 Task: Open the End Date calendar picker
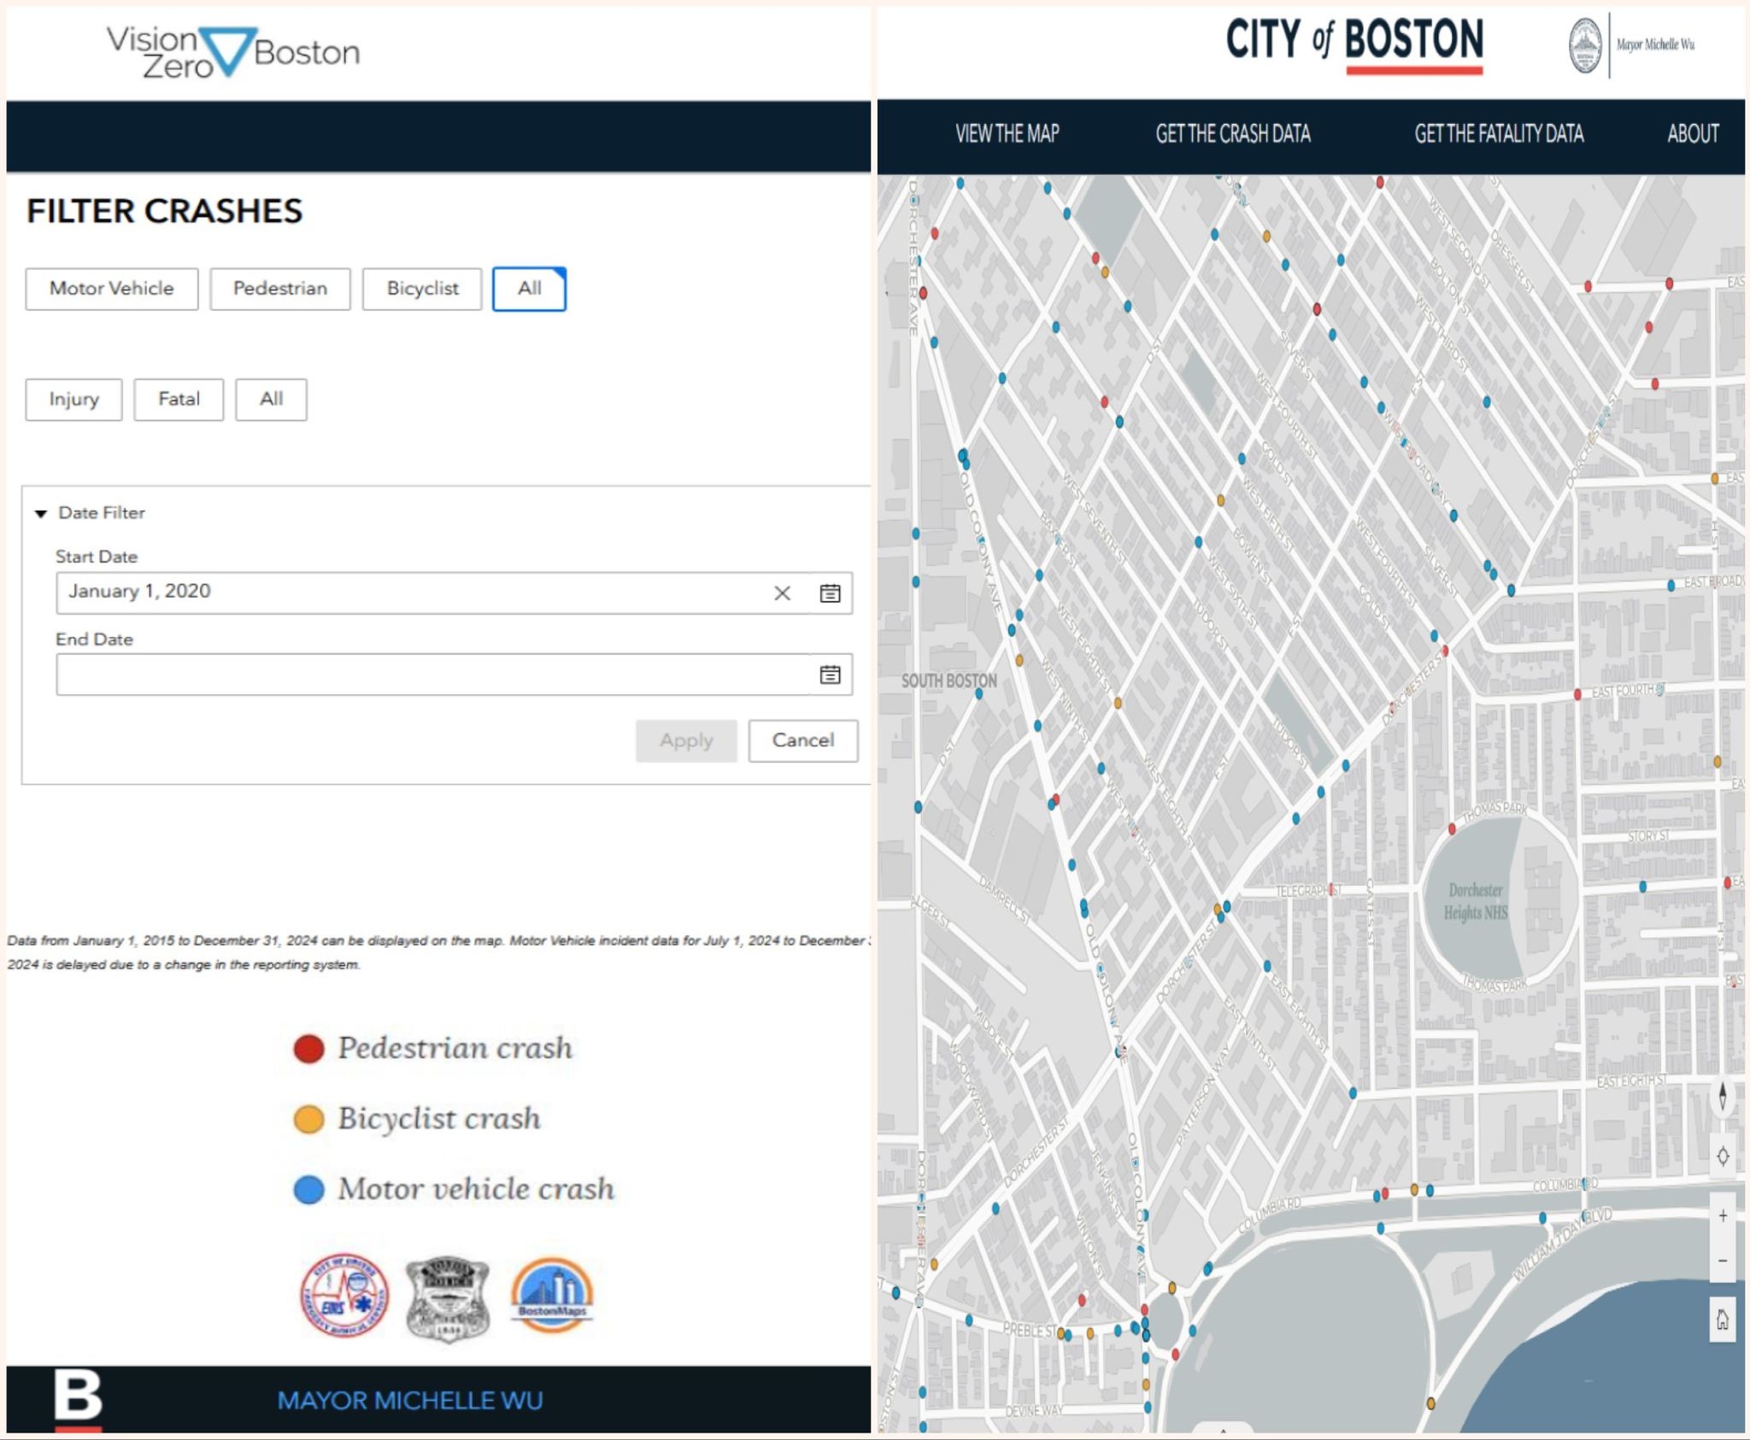point(830,675)
